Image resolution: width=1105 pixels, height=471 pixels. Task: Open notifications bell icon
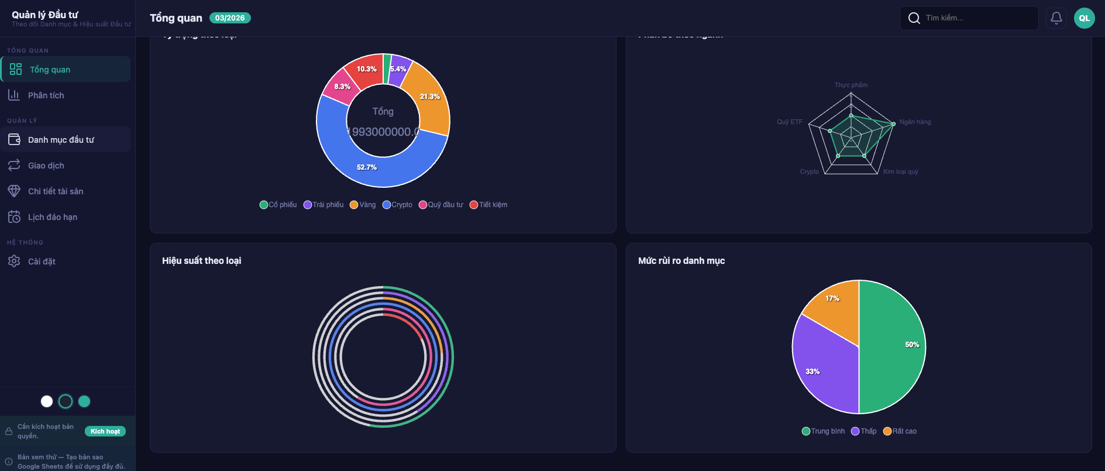coord(1056,18)
